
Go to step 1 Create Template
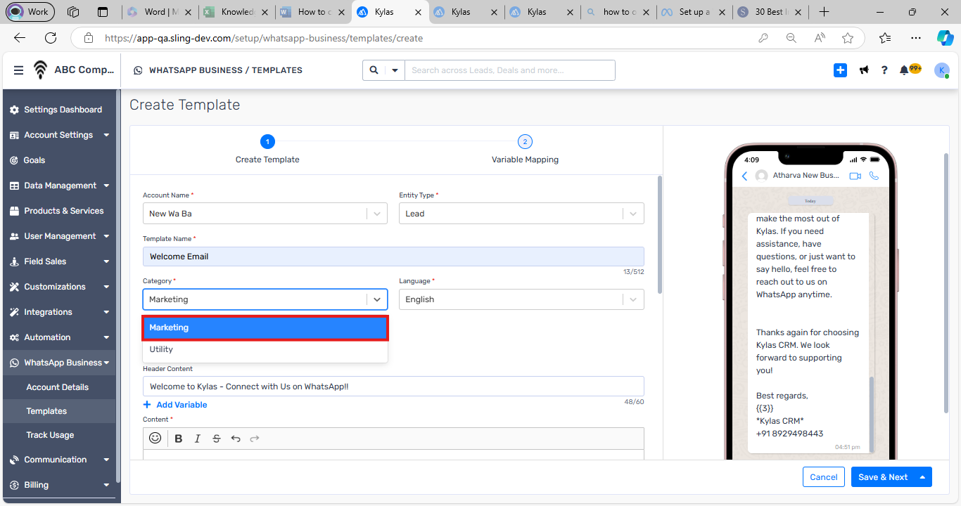click(267, 150)
